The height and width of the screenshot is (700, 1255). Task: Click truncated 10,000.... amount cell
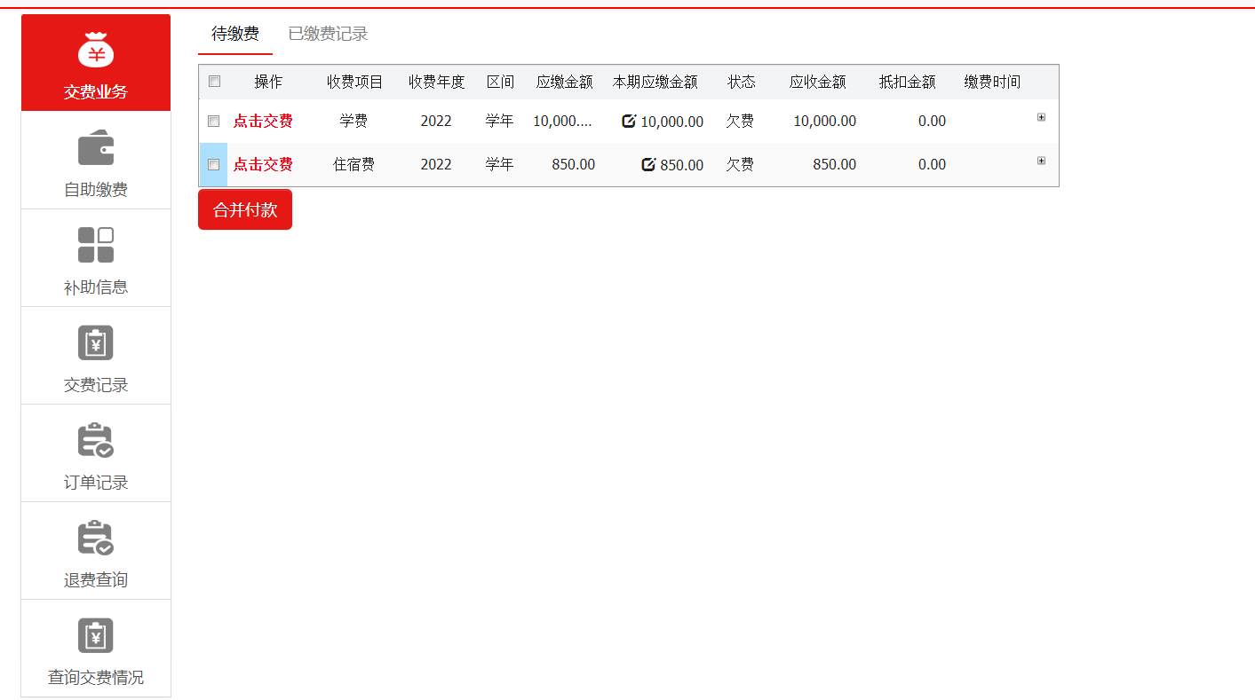pyautogui.click(x=562, y=121)
